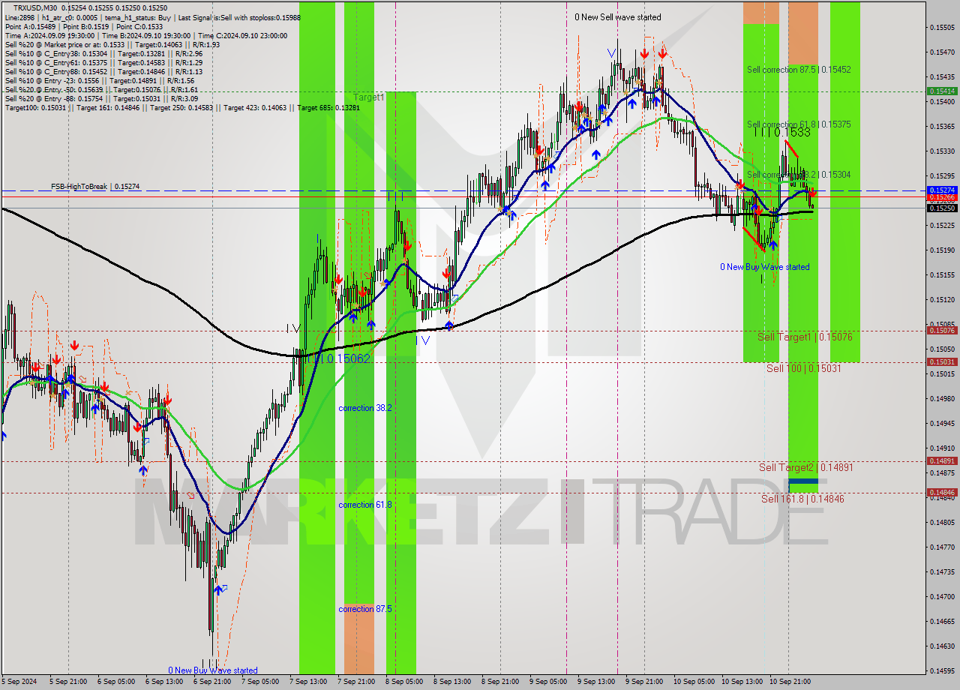The height and width of the screenshot is (690, 960).
Task: Click the 0.14891 price axis tag
Action: (942, 460)
